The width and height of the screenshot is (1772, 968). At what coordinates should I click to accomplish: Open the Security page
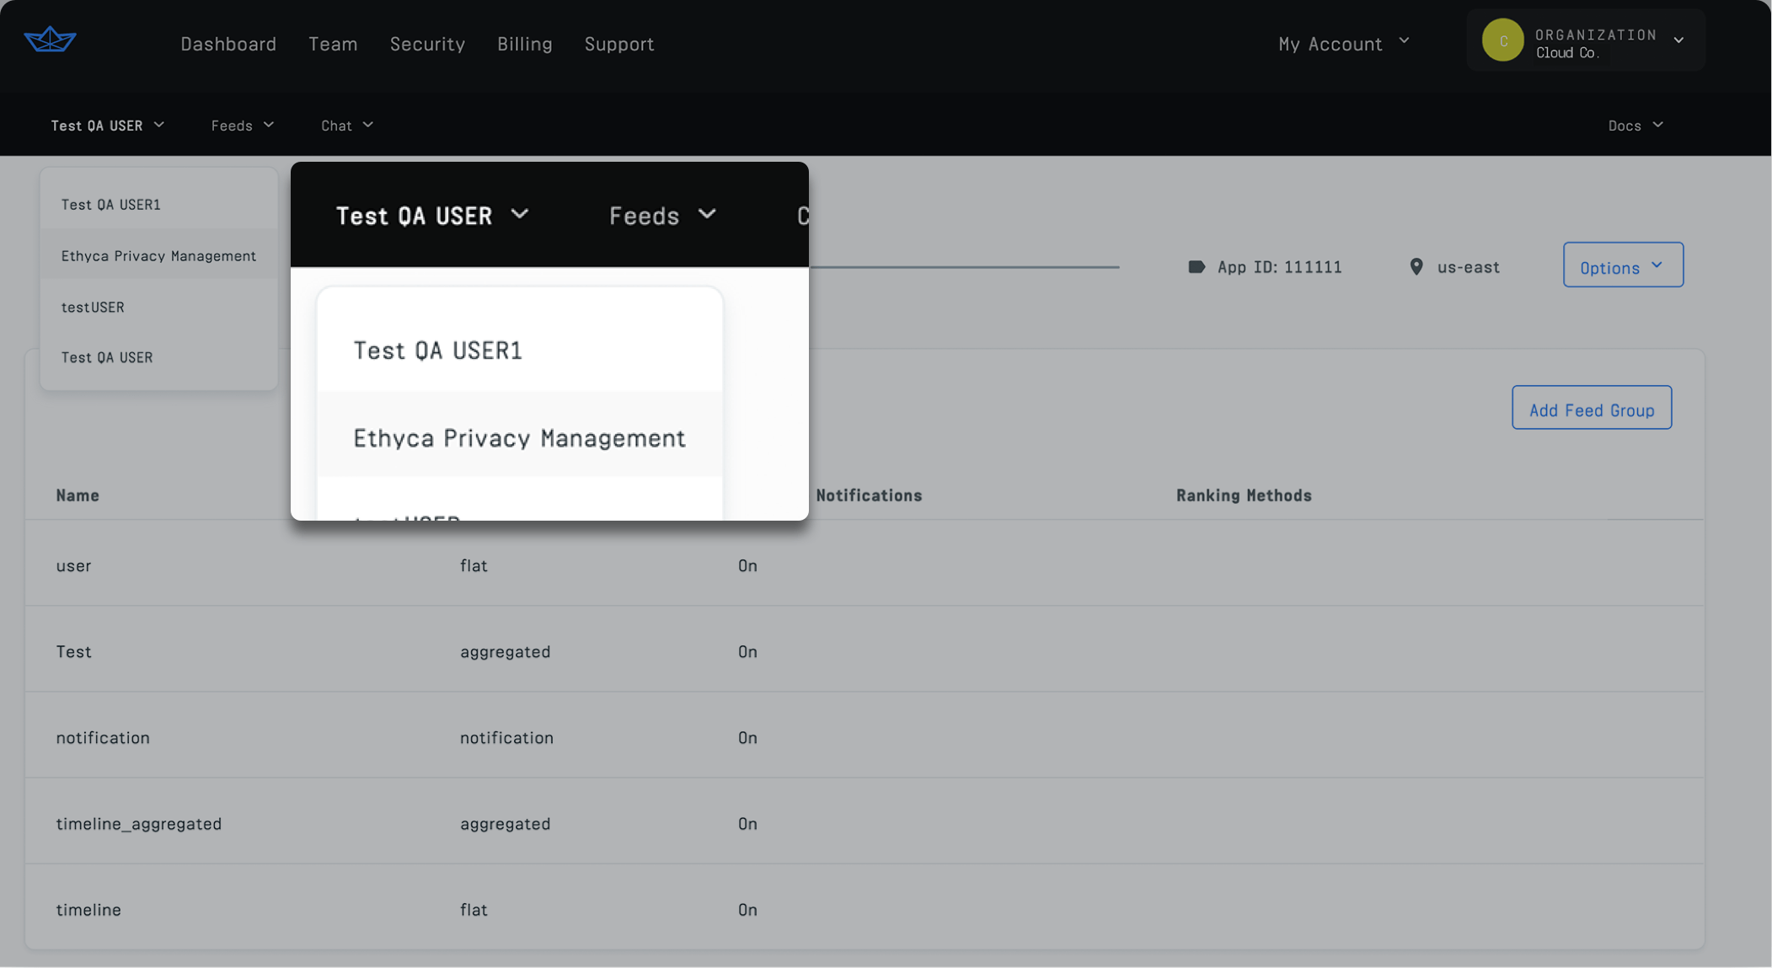[x=427, y=44]
